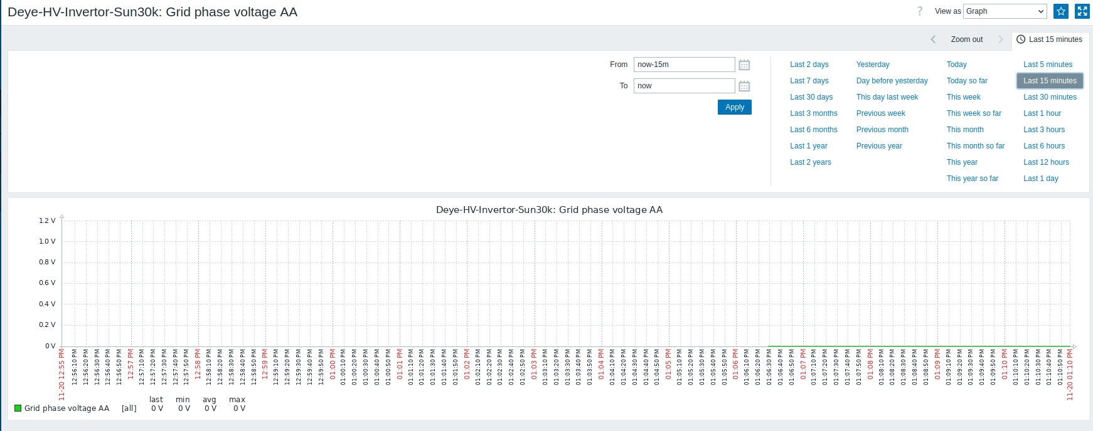Open the View as Graph dropdown

click(1005, 11)
